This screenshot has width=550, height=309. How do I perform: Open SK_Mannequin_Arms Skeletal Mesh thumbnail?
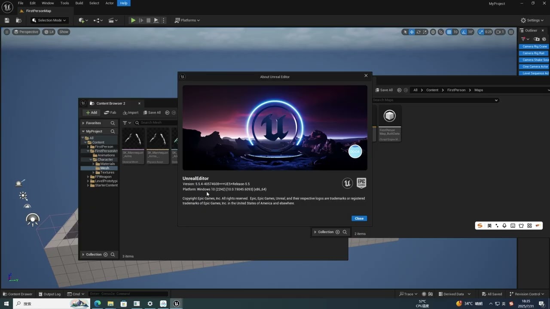click(x=133, y=145)
